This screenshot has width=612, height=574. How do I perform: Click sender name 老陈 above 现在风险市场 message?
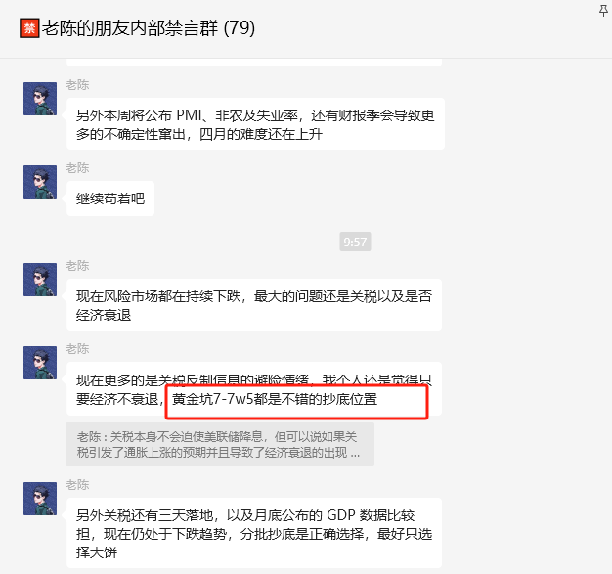coord(77,266)
